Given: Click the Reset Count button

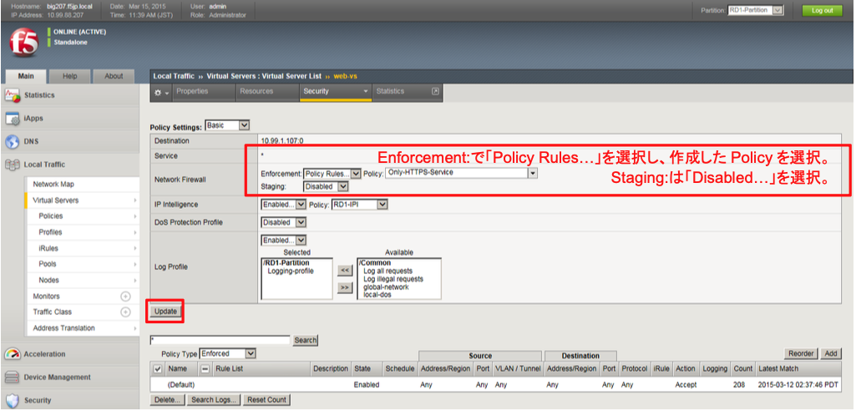Looking at the screenshot, I should click(x=267, y=399).
